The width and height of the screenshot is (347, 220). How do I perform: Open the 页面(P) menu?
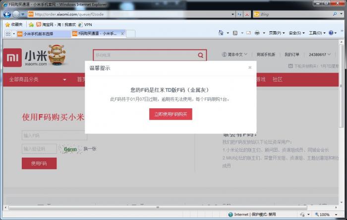(277, 33)
